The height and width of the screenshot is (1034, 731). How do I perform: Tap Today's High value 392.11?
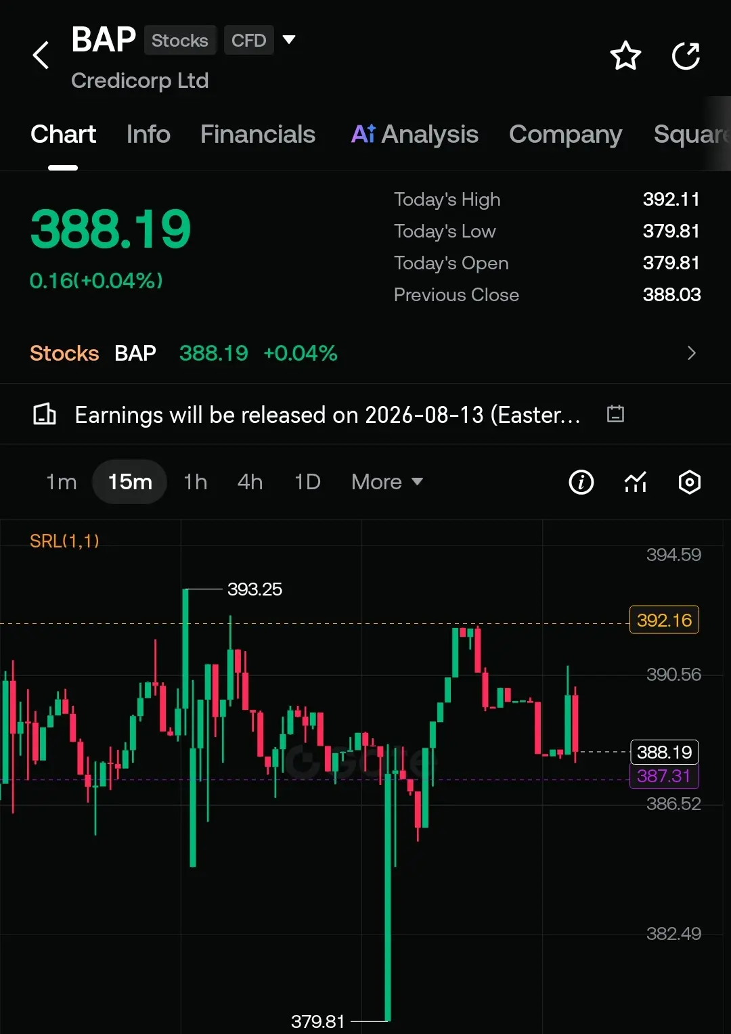pyautogui.click(x=671, y=199)
